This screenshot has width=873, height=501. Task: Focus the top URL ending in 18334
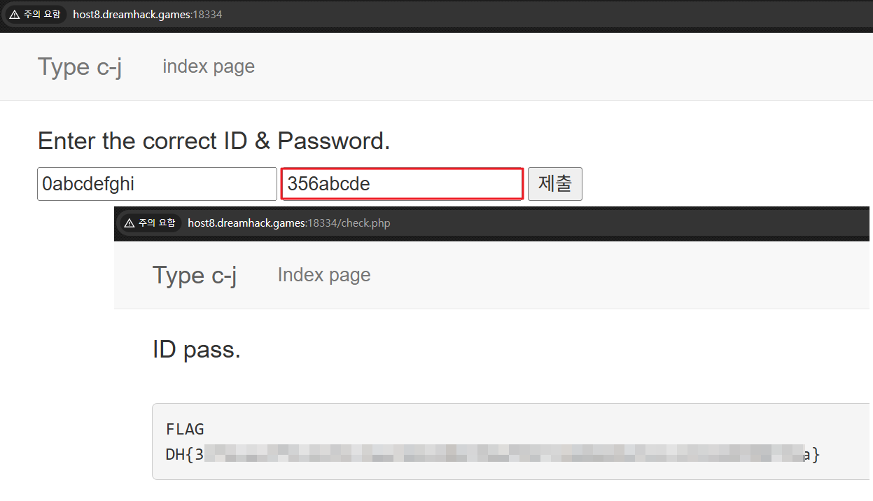click(147, 14)
